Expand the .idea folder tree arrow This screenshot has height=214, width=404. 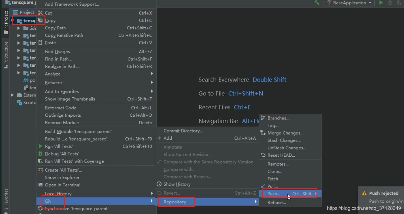pos(19,28)
